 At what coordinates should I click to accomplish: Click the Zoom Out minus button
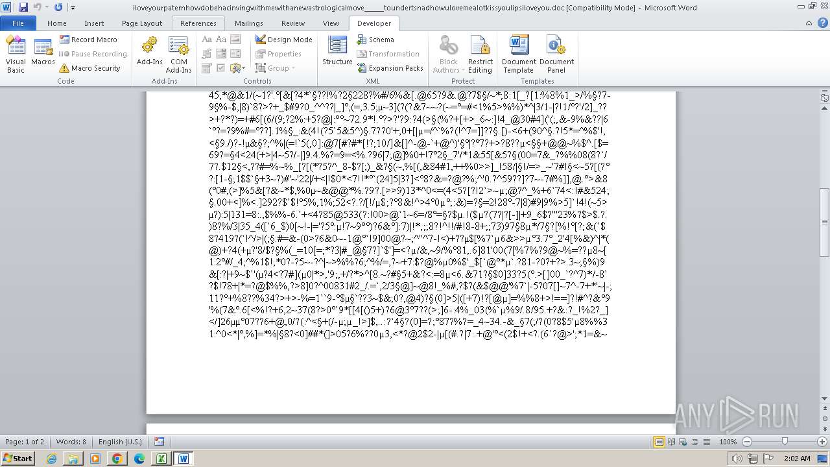coord(747,442)
